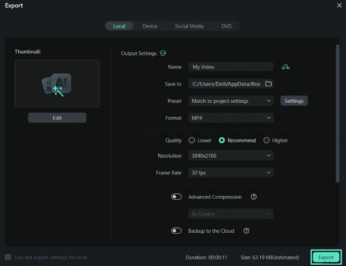The height and width of the screenshot is (266, 346).
Task: Open the Social Media export tab
Action: click(189, 26)
